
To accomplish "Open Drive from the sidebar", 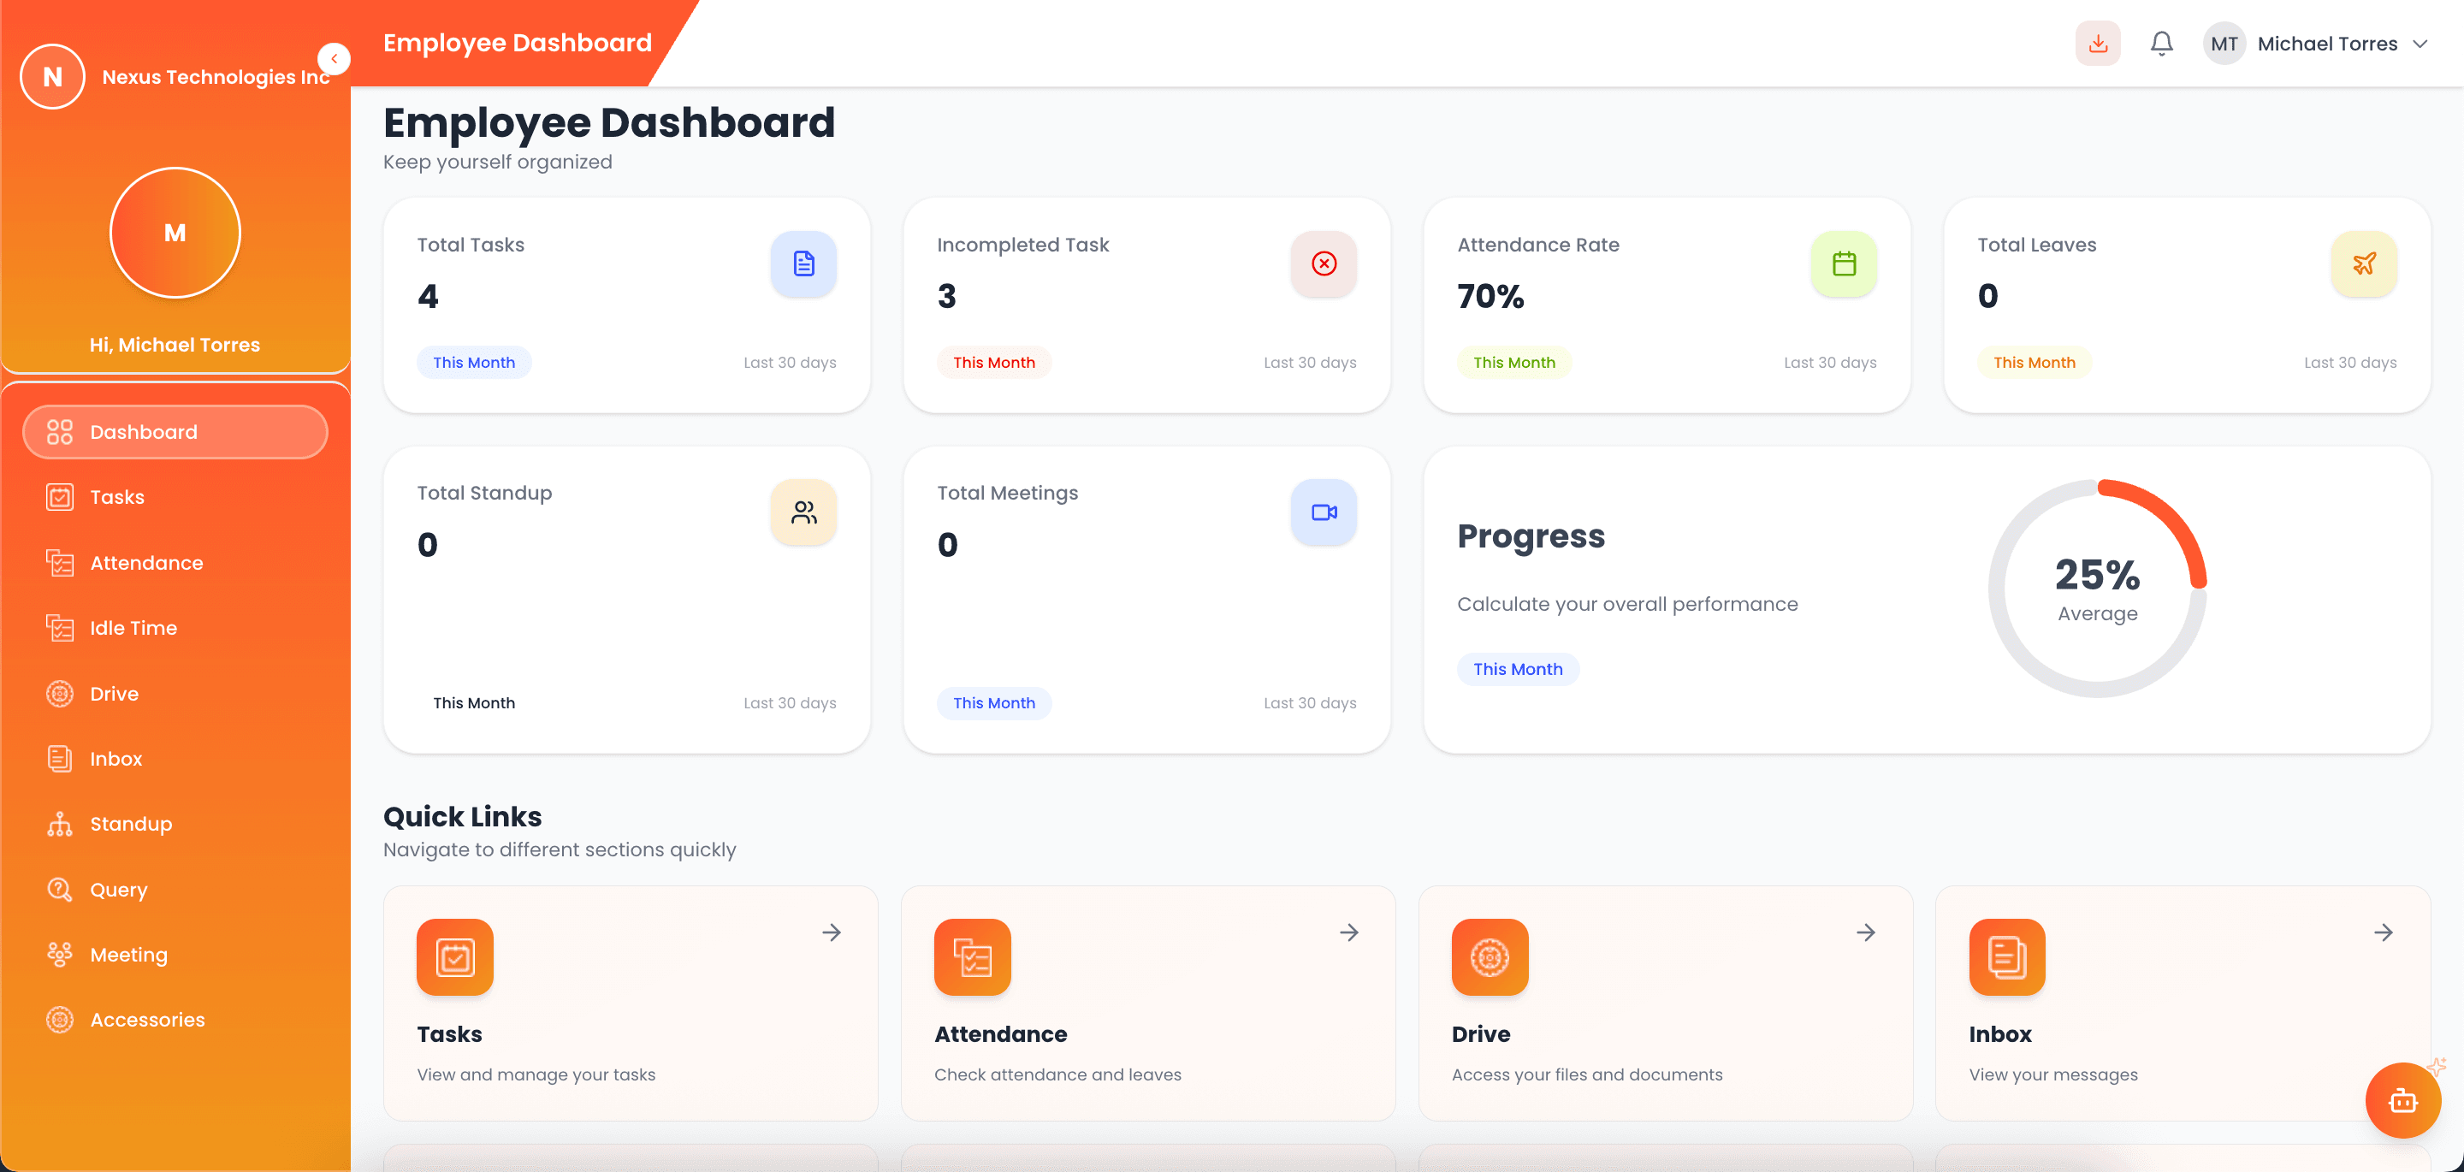I will click(114, 693).
